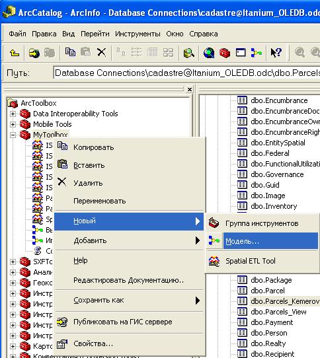This screenshot has height=358, width=320.
Task: Open the Справка menu
Action: tap(204, 34)
